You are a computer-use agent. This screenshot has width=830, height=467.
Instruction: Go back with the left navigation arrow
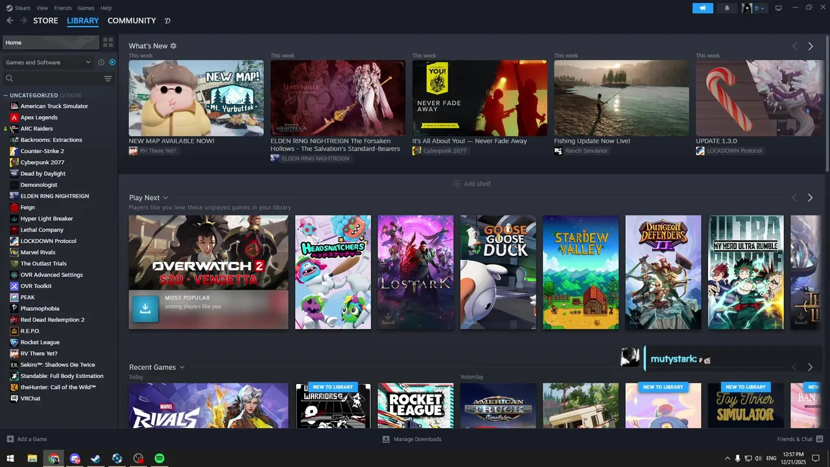pos(10,21)
